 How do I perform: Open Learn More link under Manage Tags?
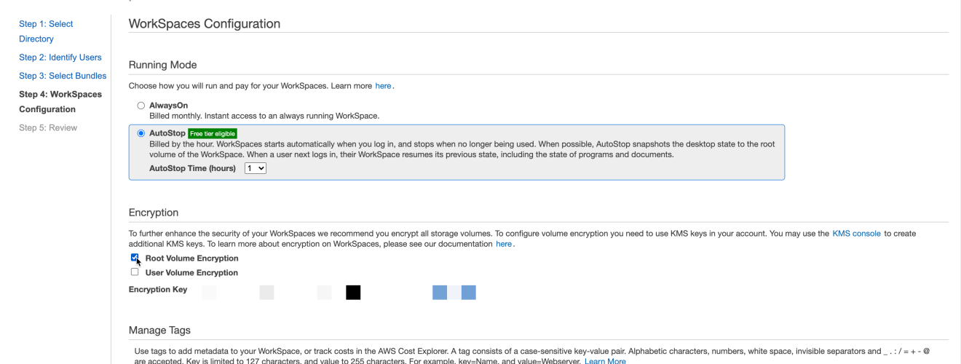tap(605, 361)
